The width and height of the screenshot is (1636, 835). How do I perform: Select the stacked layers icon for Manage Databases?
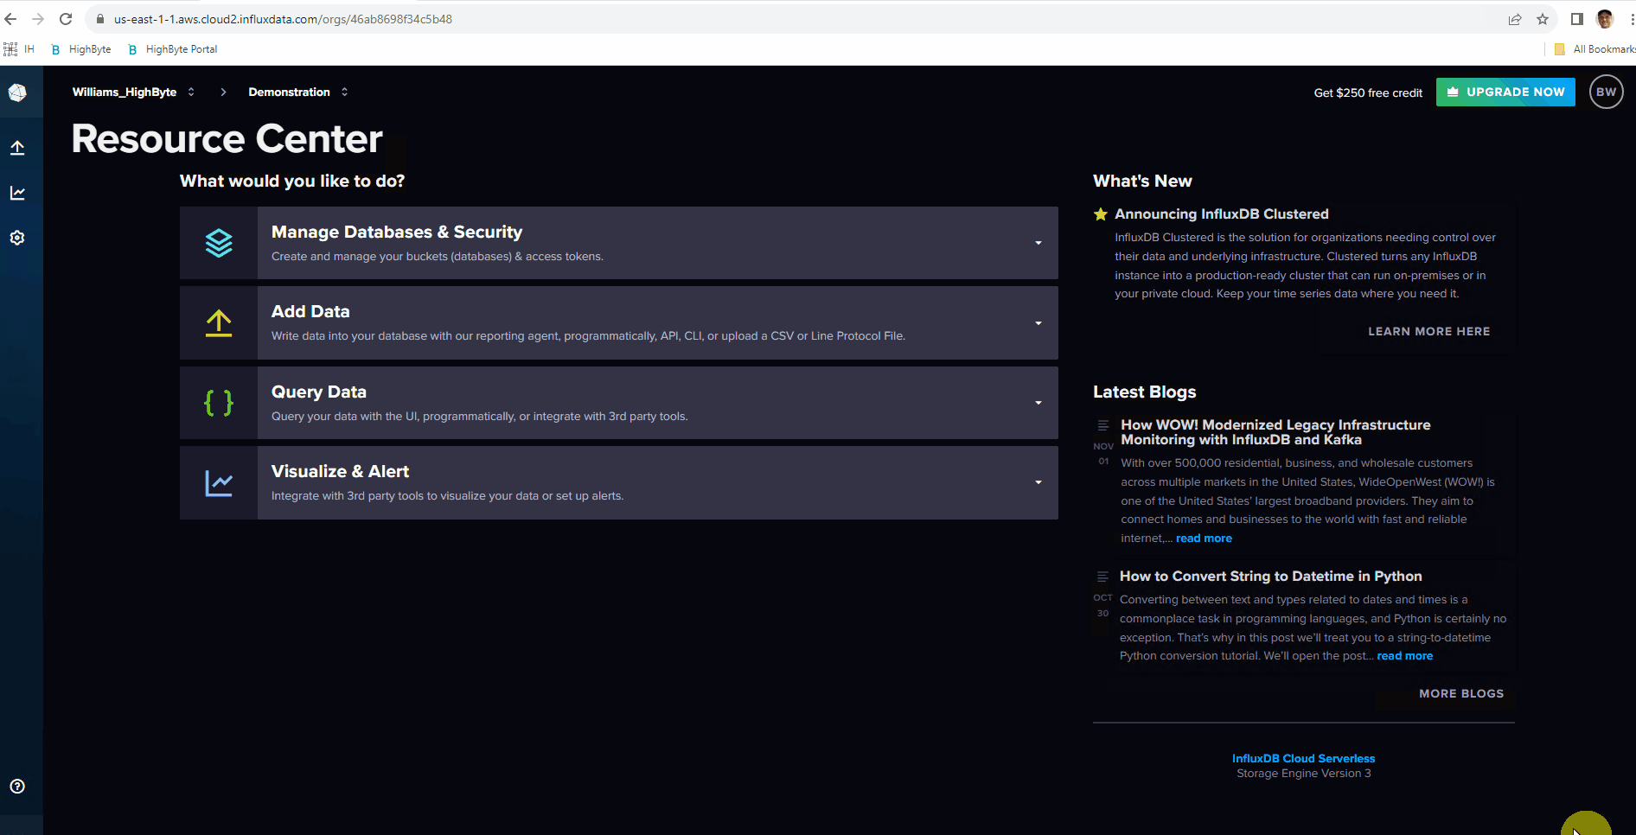click(x=218, y=242)
